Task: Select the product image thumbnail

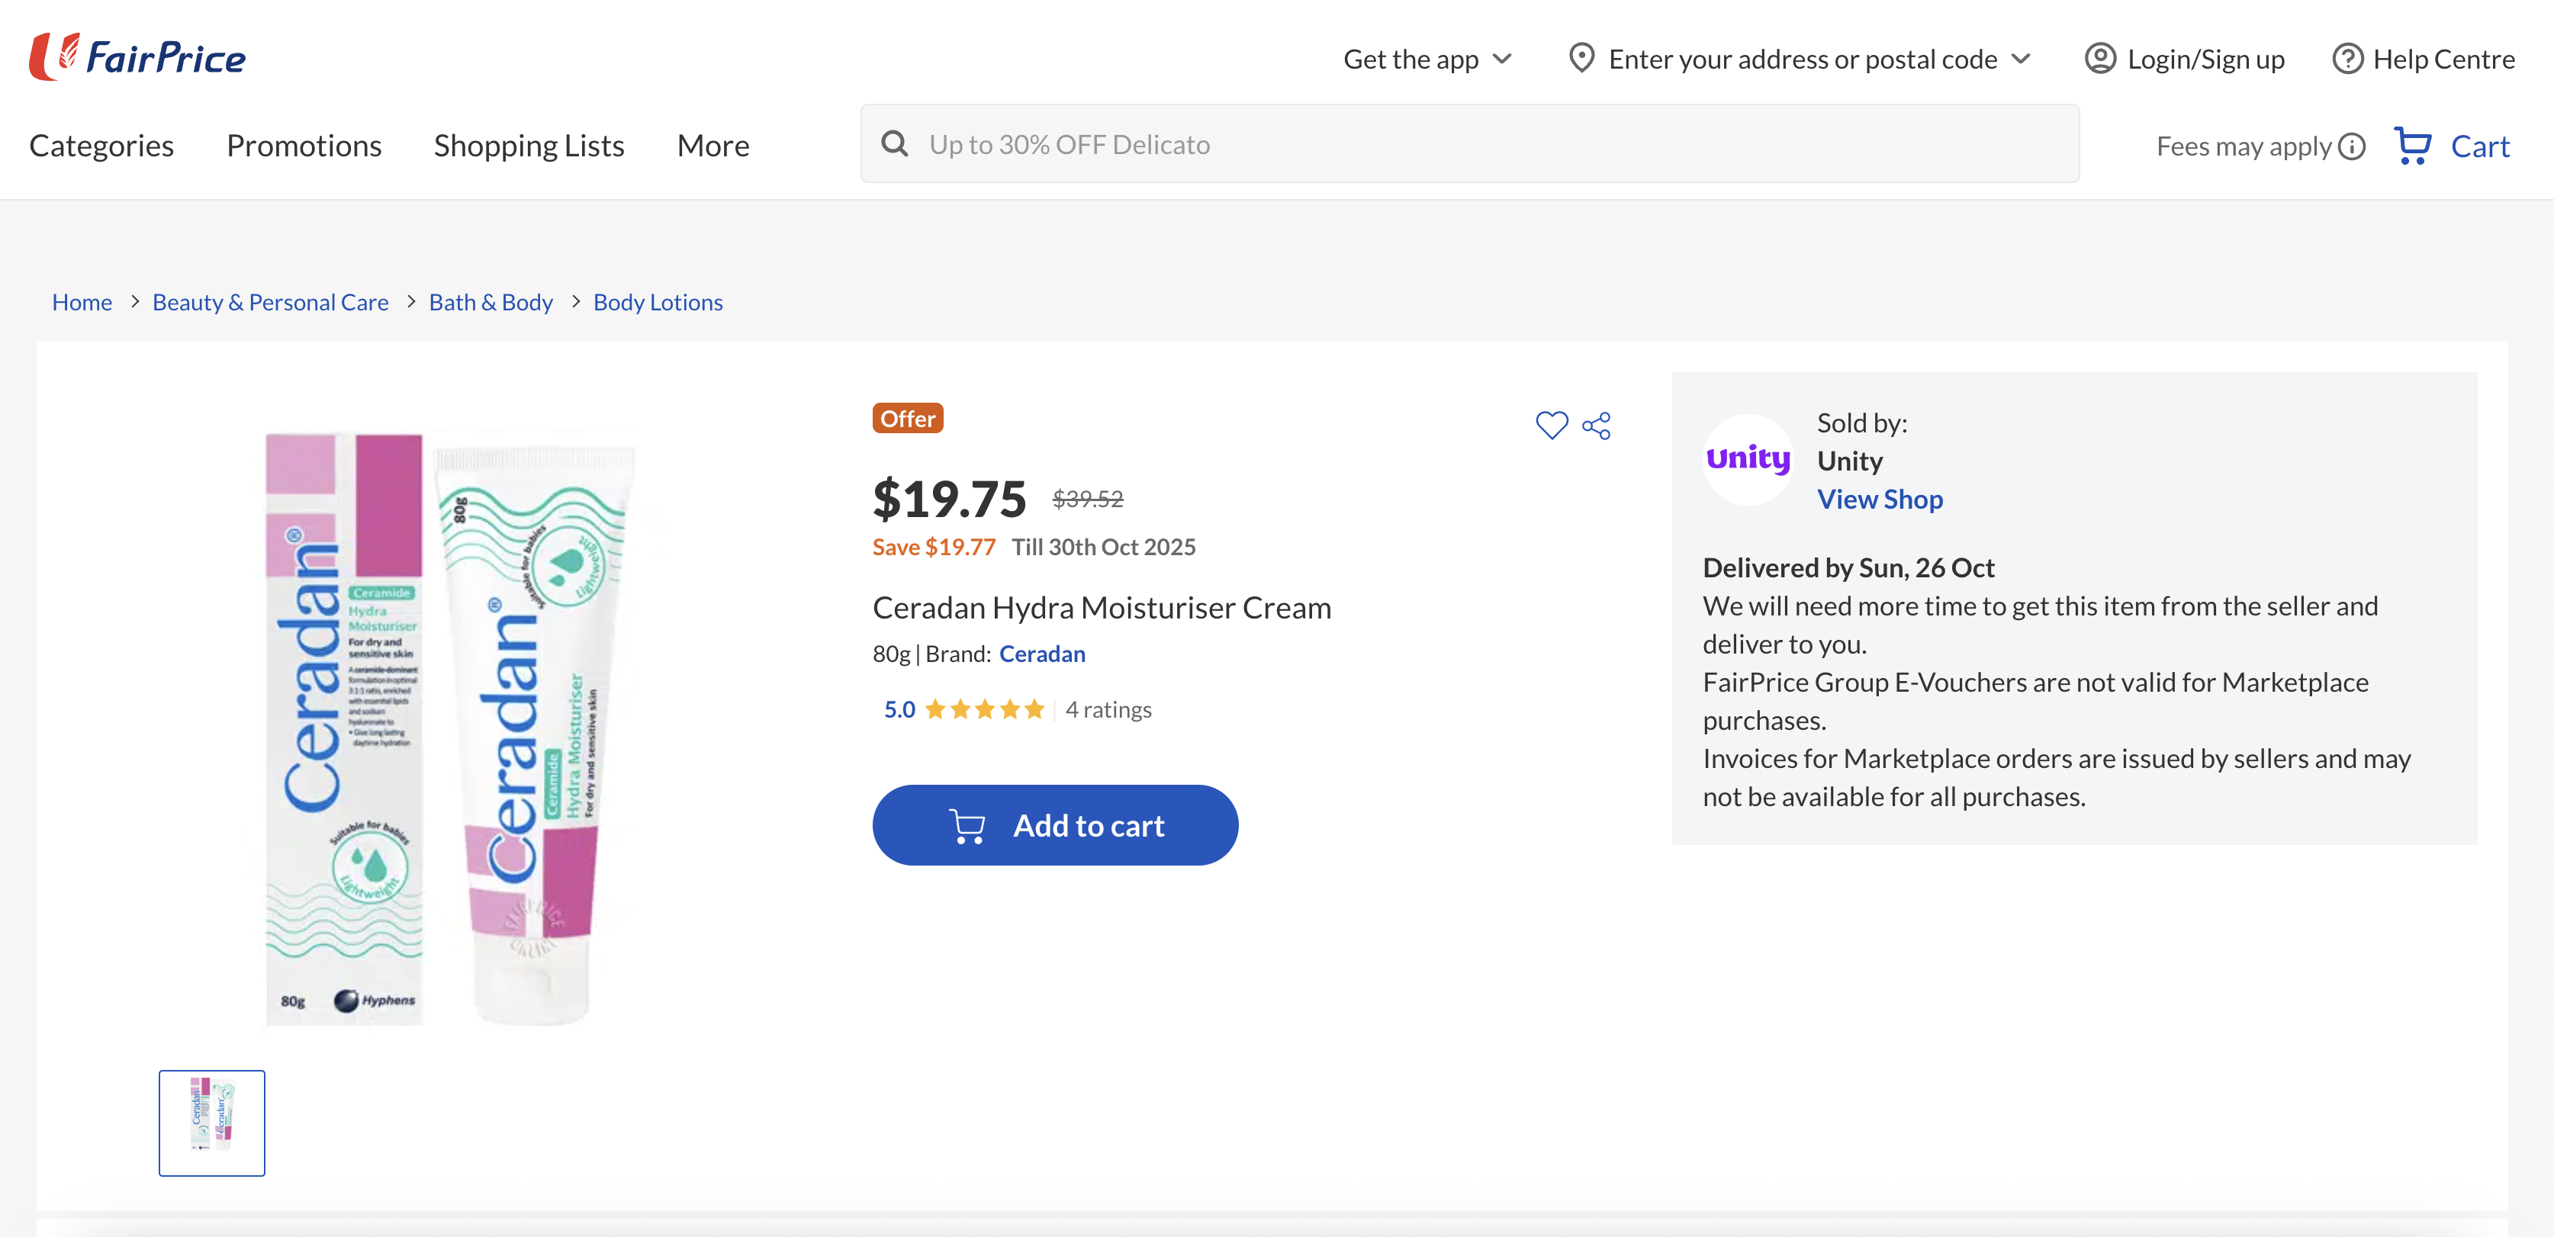Action: [211, 1122]
